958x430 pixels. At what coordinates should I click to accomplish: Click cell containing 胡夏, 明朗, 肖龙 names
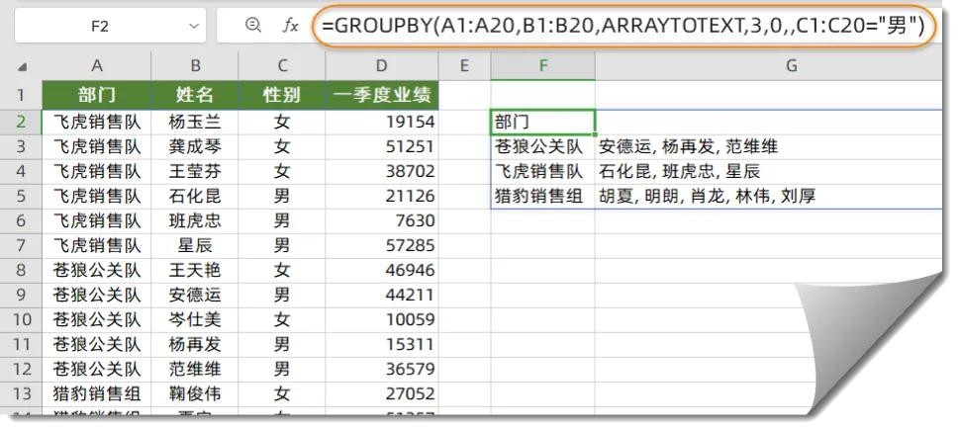coord(707,196)
